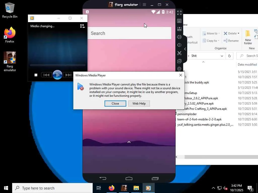Switch to Media Player taskbar icon
The height and width of the screenshot is (193, 258).
click(148, 188)
